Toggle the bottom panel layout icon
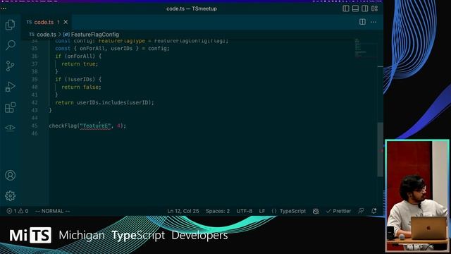 click(355, 8)
